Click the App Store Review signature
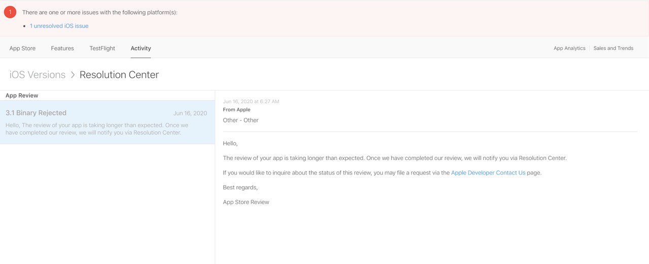This screenshot has height=264, width=649. click(246, 202)
